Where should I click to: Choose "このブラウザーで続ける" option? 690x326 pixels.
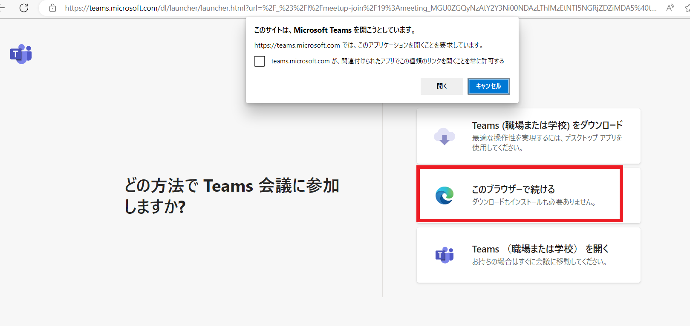(528, 196)
